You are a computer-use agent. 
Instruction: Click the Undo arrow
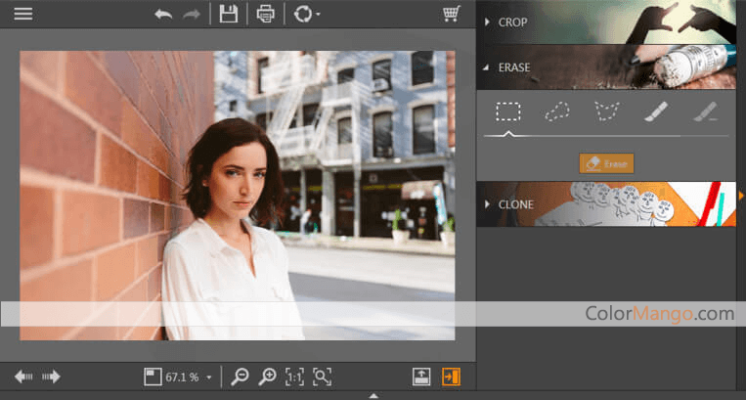click(163, 14)
